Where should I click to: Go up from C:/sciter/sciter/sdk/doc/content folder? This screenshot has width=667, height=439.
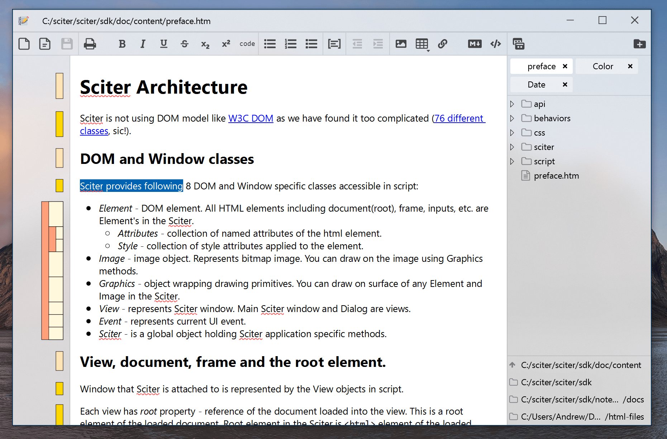513,365
